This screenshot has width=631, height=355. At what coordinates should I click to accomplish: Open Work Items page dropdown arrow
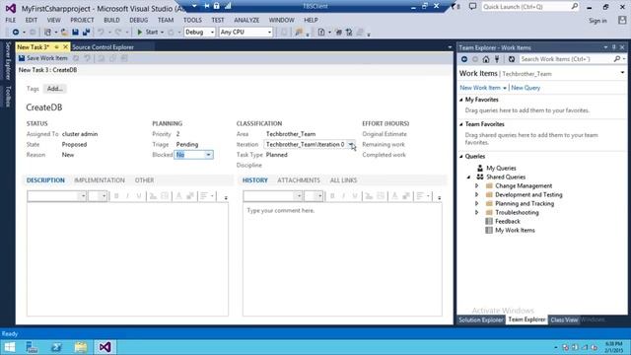coord(622,73)
